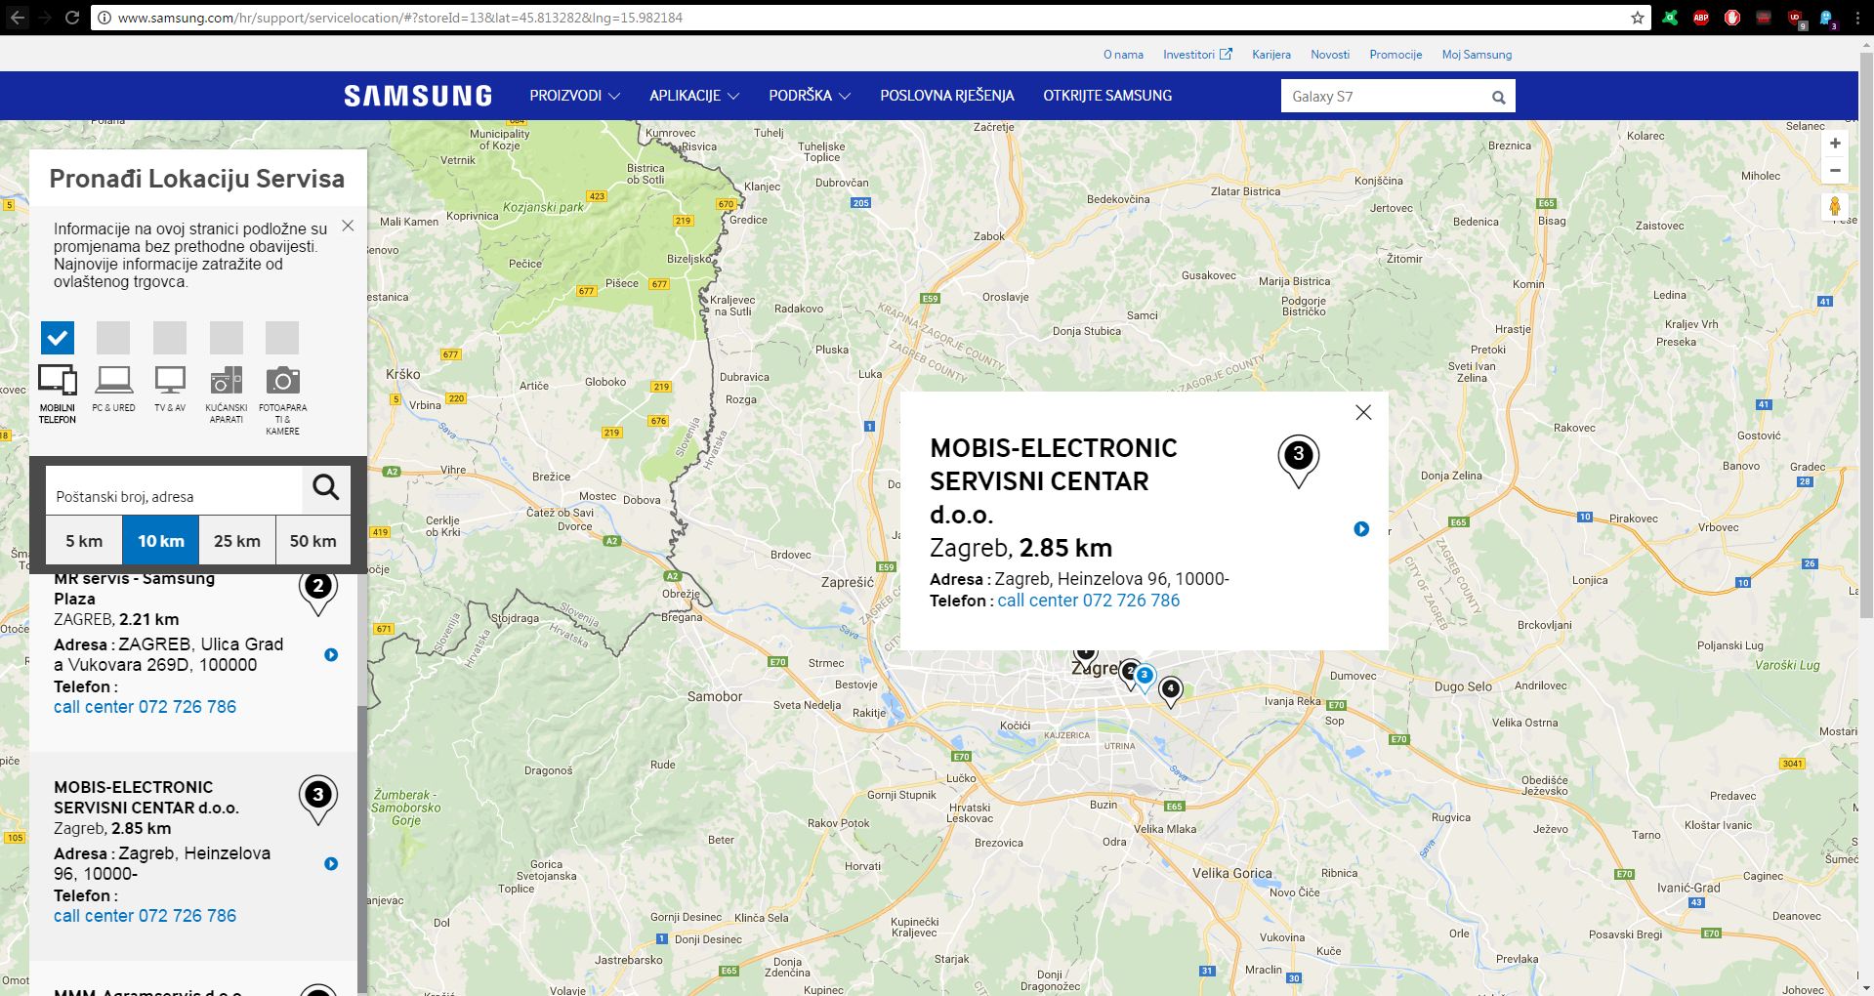The width and height of the screenshot is (1874, 996).
Task: Open the uBlock Origin extension icon
Action: [1797, 18]
